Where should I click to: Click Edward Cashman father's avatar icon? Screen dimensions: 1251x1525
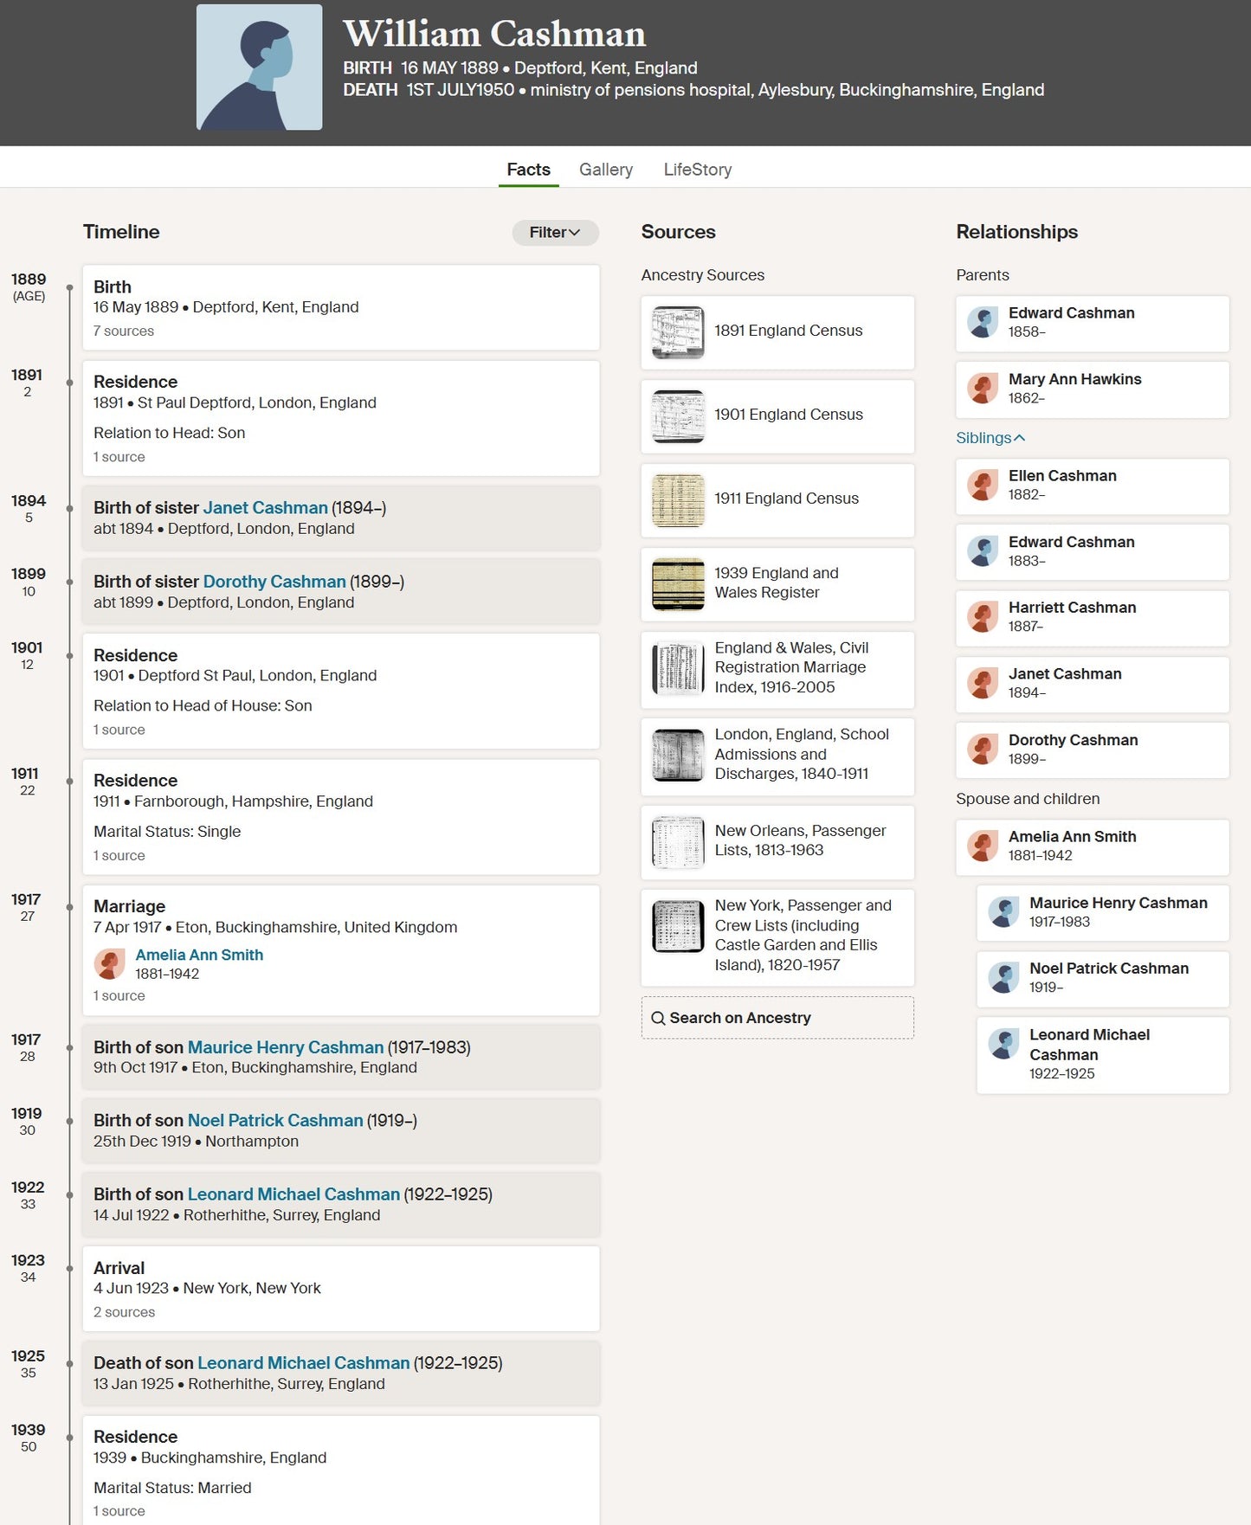pyautogui.click(x=983, y=323)
